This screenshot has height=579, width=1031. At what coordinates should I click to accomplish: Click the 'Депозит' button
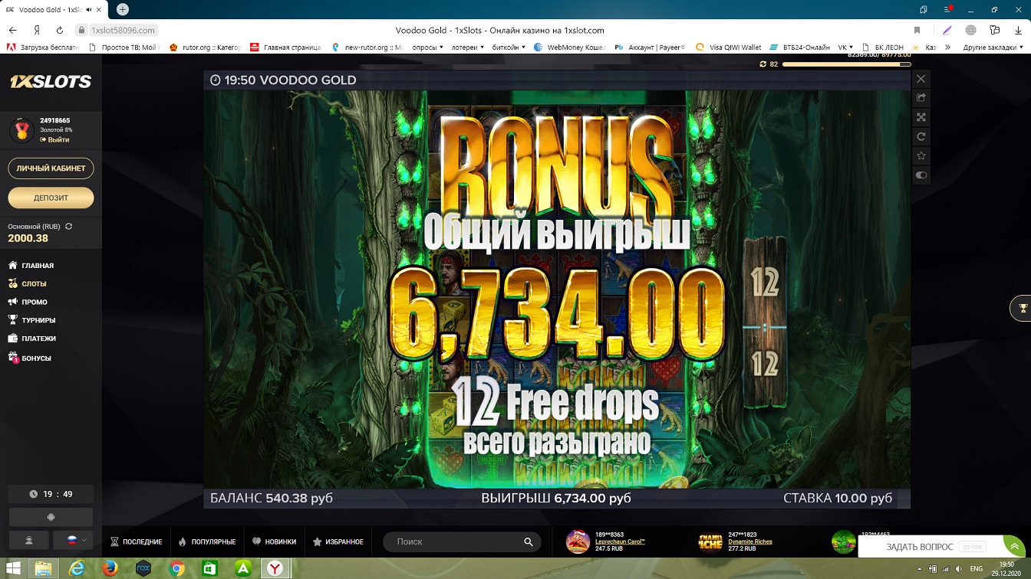pos(51,198)
